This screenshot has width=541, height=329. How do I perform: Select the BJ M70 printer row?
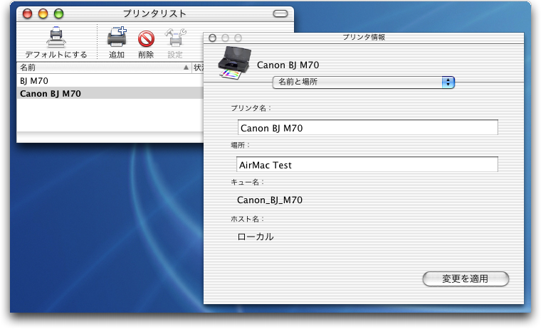[107, 81]
